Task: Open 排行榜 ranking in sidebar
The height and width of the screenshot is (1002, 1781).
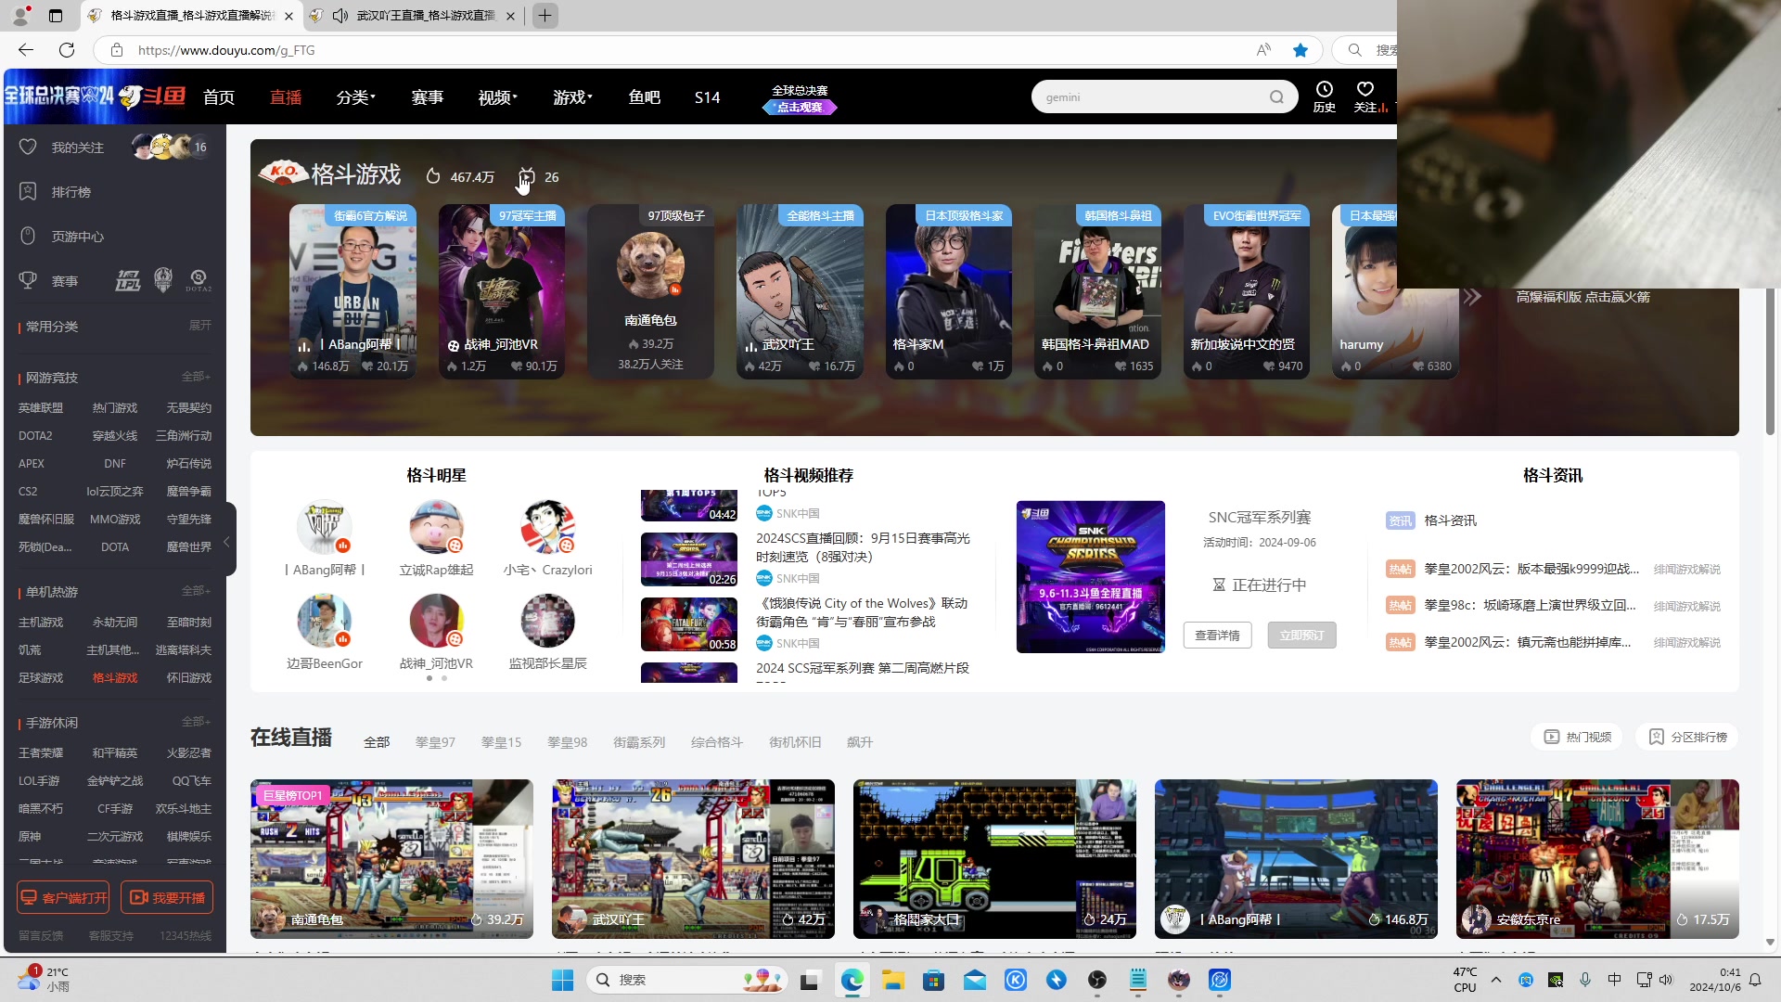Action: tap(70, 192)
